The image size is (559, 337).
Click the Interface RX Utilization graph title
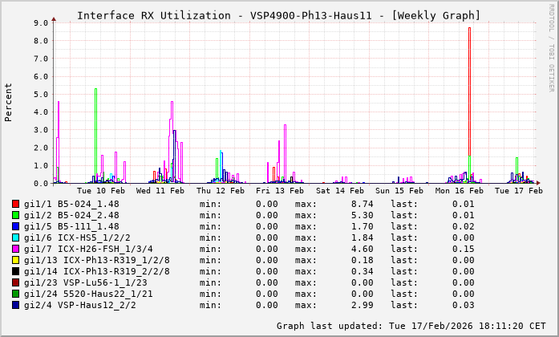278,15
